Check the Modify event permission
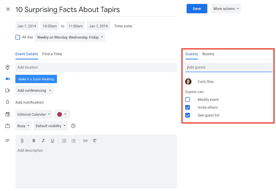276x191 pixels. click(188, 100)
